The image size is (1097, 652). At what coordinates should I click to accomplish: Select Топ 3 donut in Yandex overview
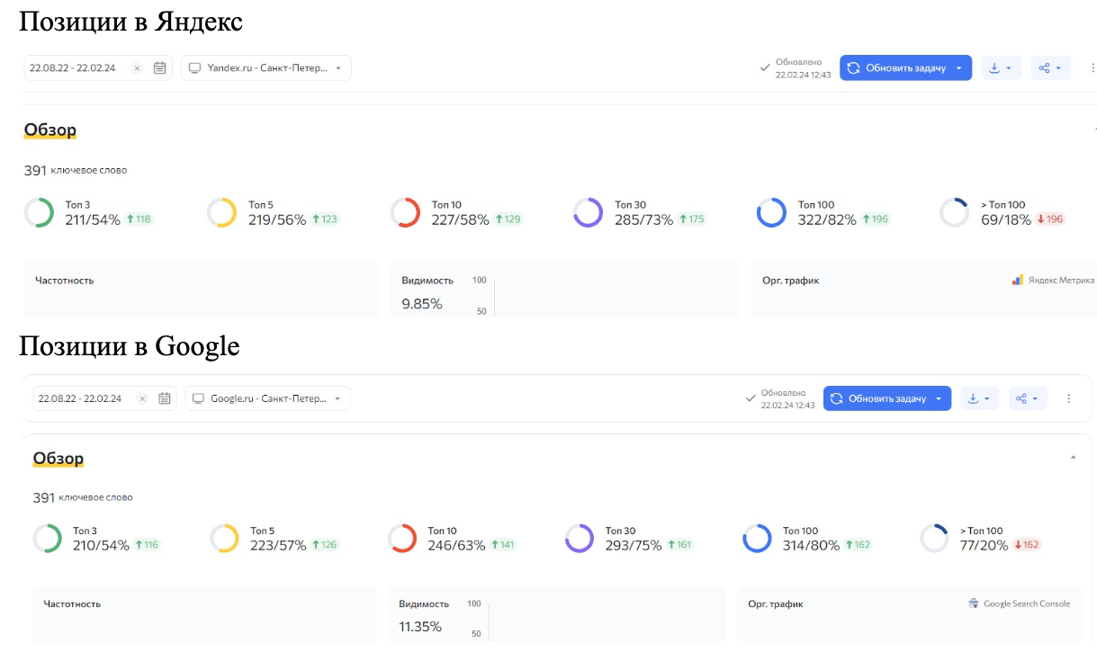pos(40,212)
